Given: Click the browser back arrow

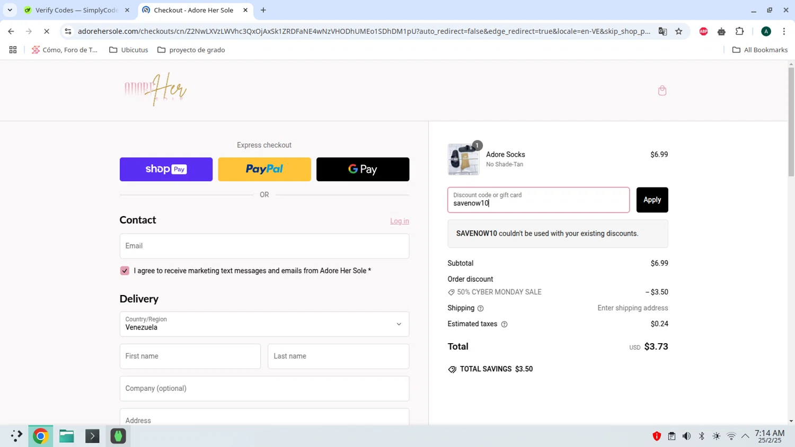Looking at the screenshot, I should (x=11, y=31).
